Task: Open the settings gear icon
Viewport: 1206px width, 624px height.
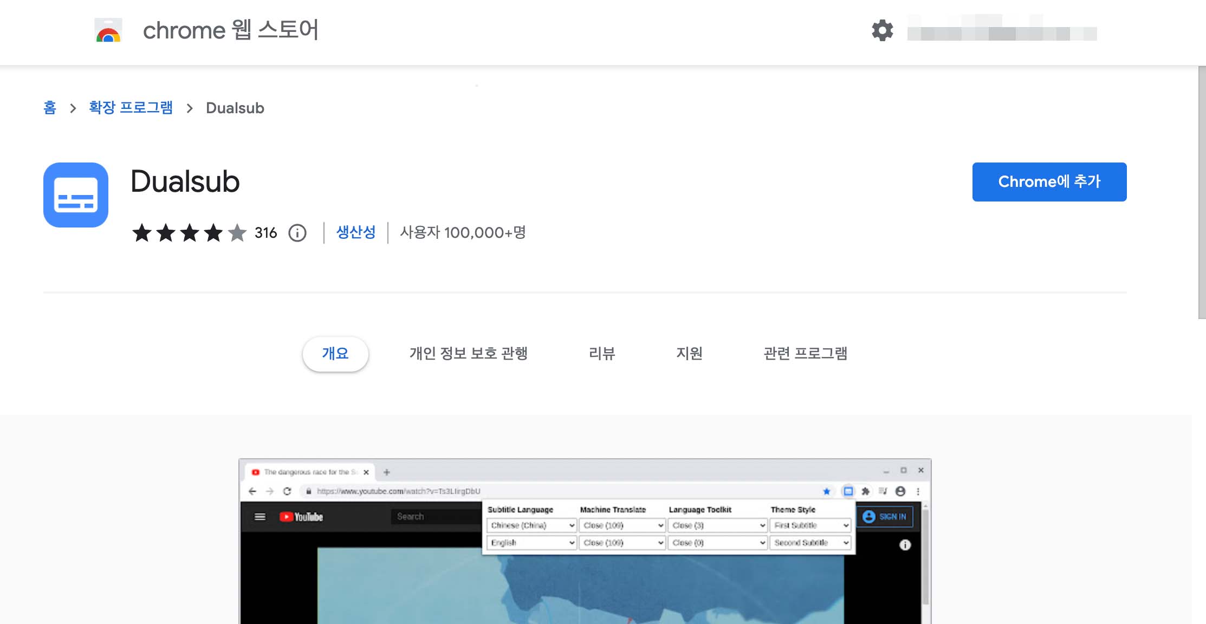Action: click(x=882, y=30)
